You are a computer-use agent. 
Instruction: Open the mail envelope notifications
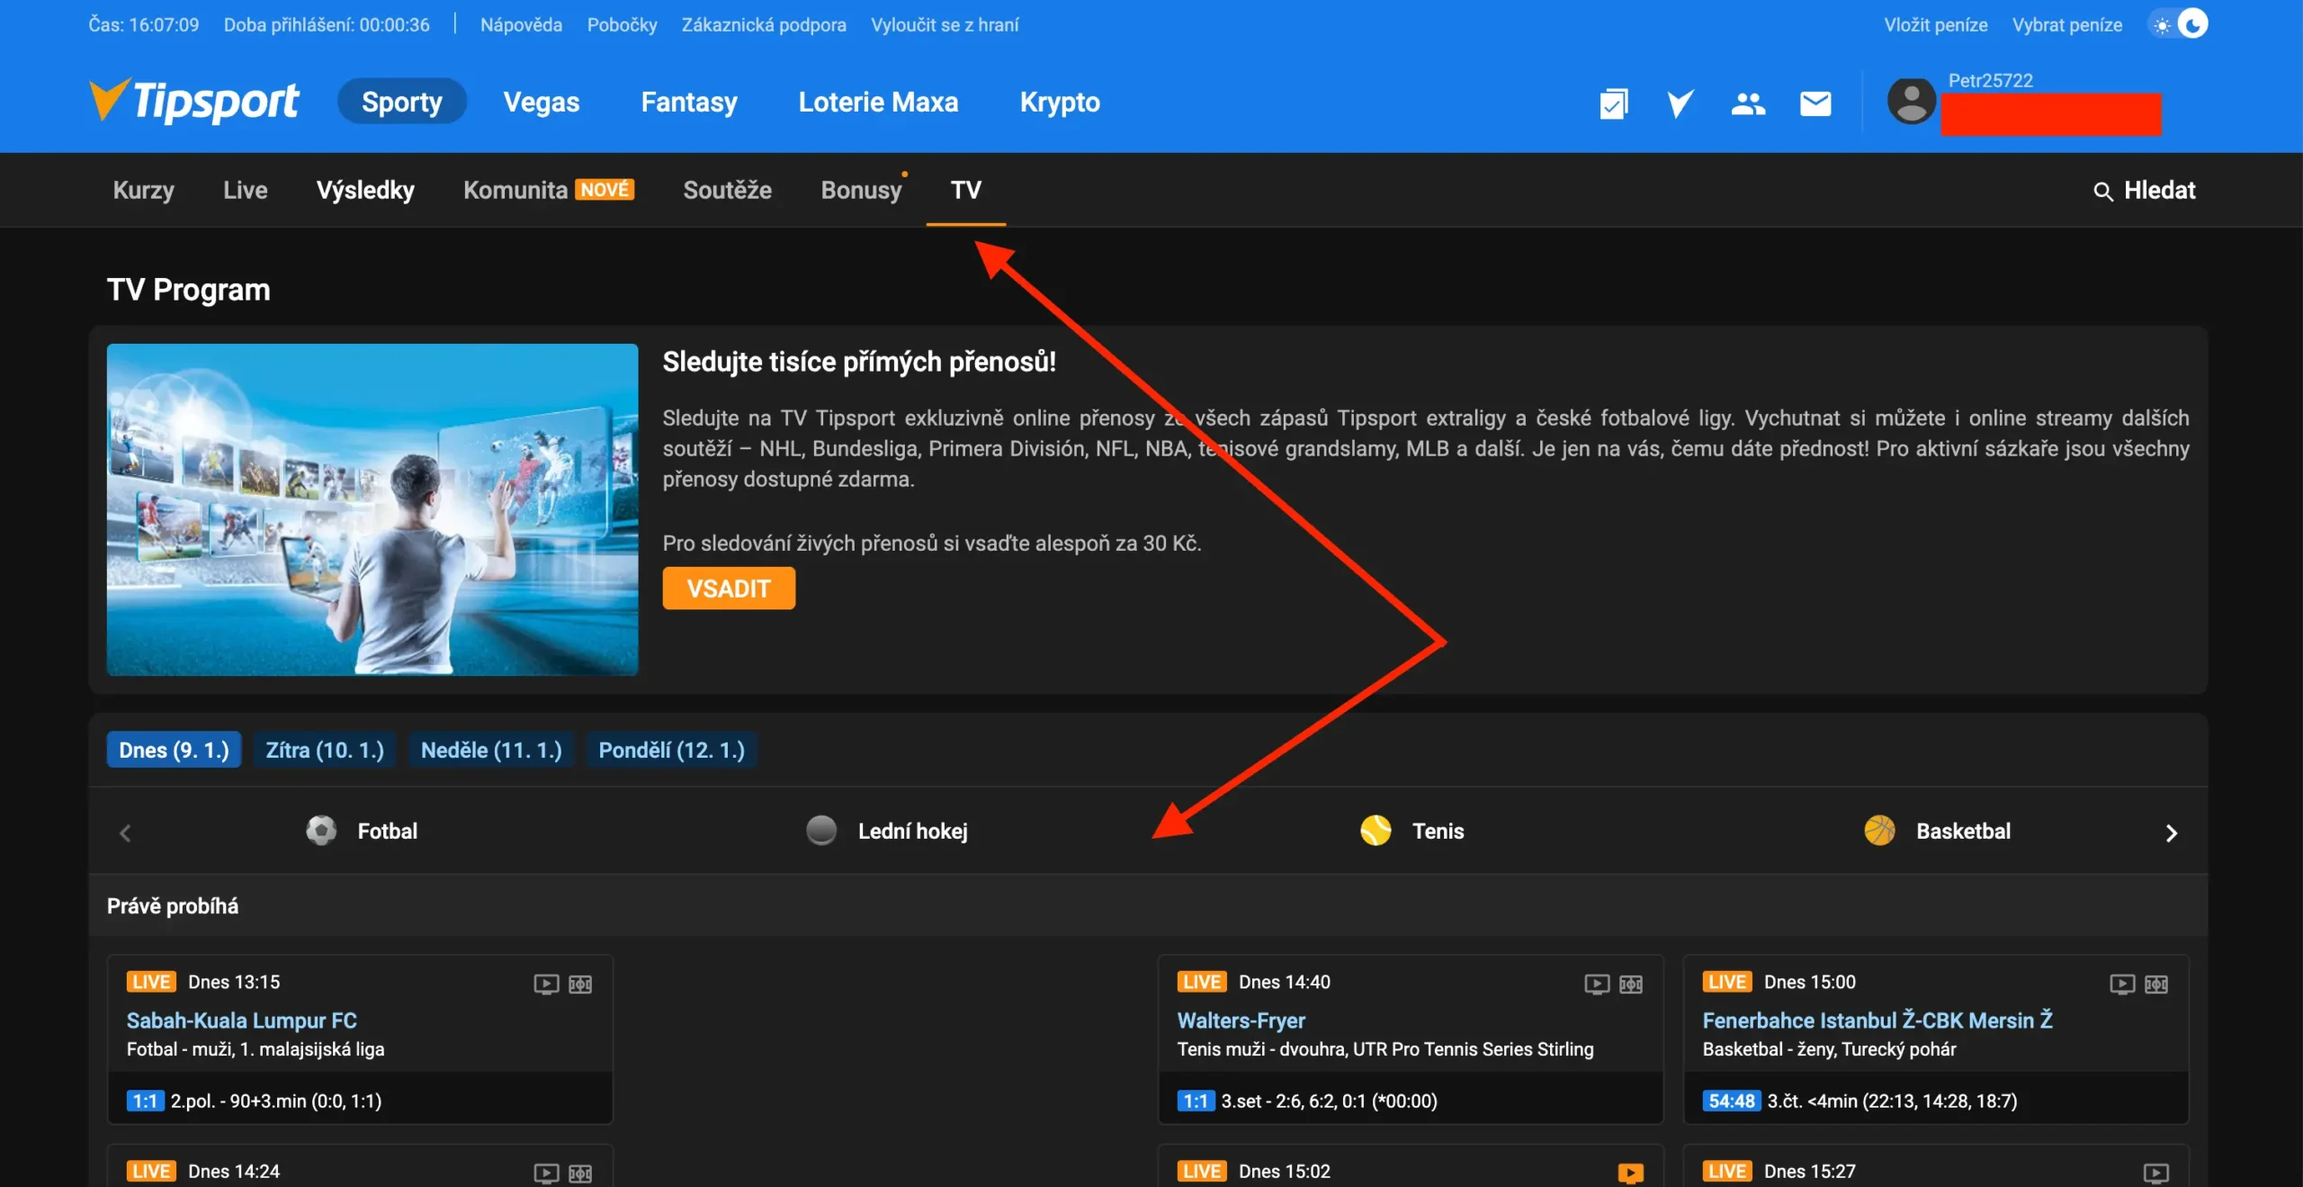click(x=1815, y=103)
